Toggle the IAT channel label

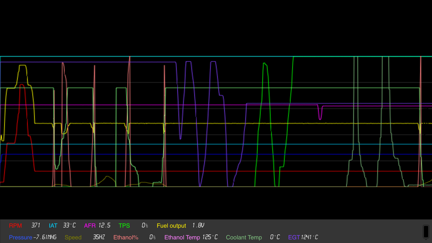(53, 226)
